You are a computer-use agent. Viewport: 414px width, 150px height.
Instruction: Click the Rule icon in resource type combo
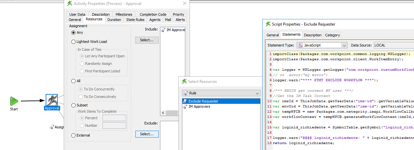tap(185, 93)
